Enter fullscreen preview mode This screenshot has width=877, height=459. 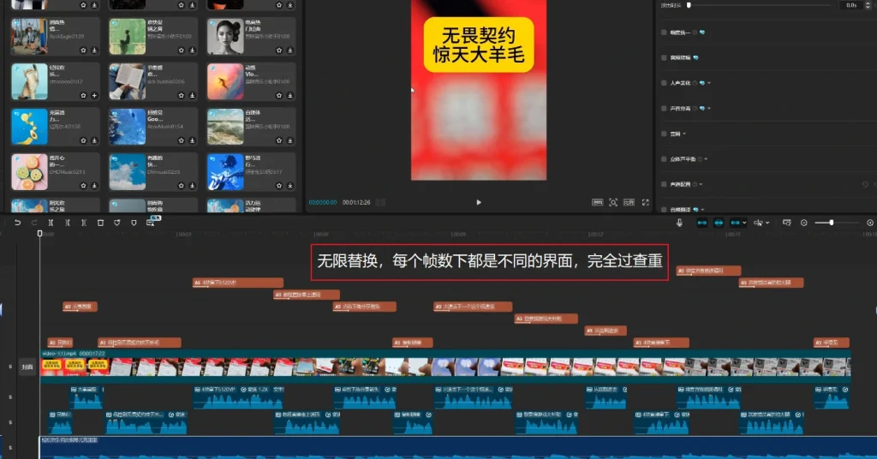click(646, 202)
